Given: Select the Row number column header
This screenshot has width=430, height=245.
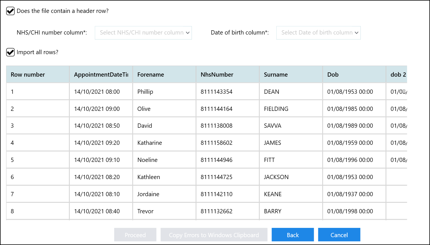Looking at the screenshot, I should (28, 75).
